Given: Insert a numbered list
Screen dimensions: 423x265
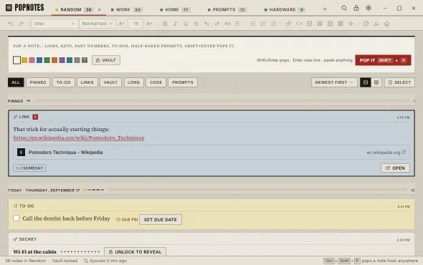Looking at the screenshot, I should (263, 24).
